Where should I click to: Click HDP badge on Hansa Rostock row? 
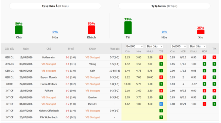pos(204,84)
